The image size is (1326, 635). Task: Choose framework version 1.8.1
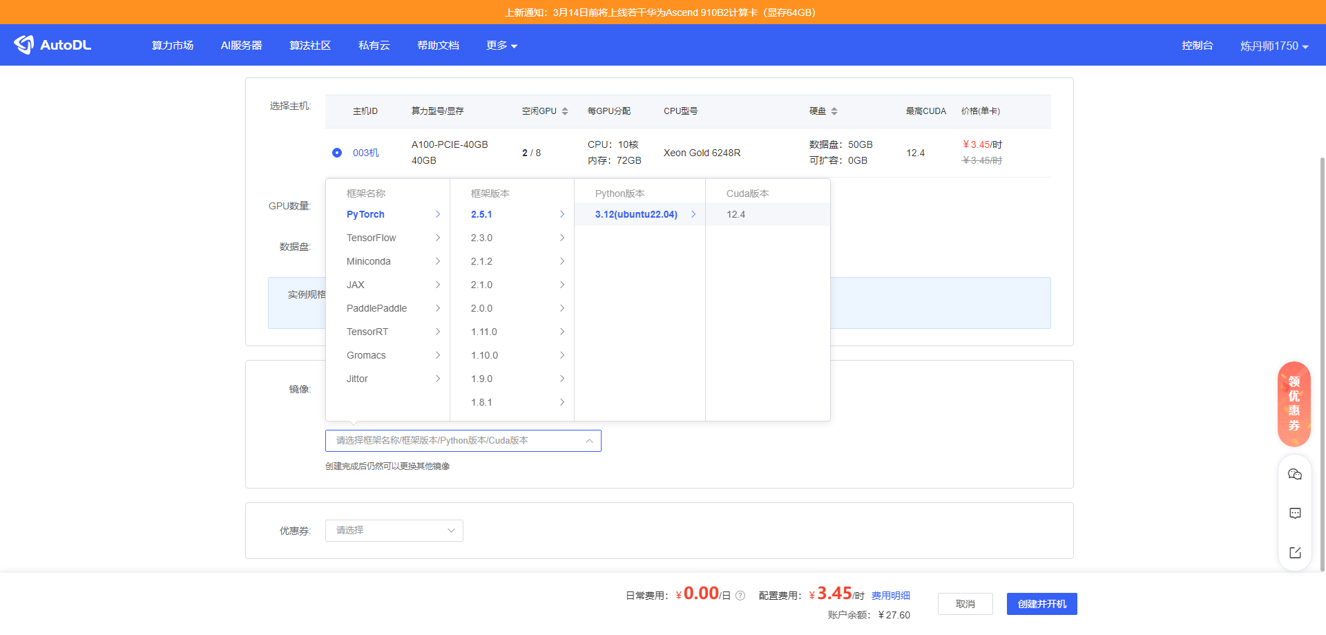pyautogui.click(x=512, y=402)
